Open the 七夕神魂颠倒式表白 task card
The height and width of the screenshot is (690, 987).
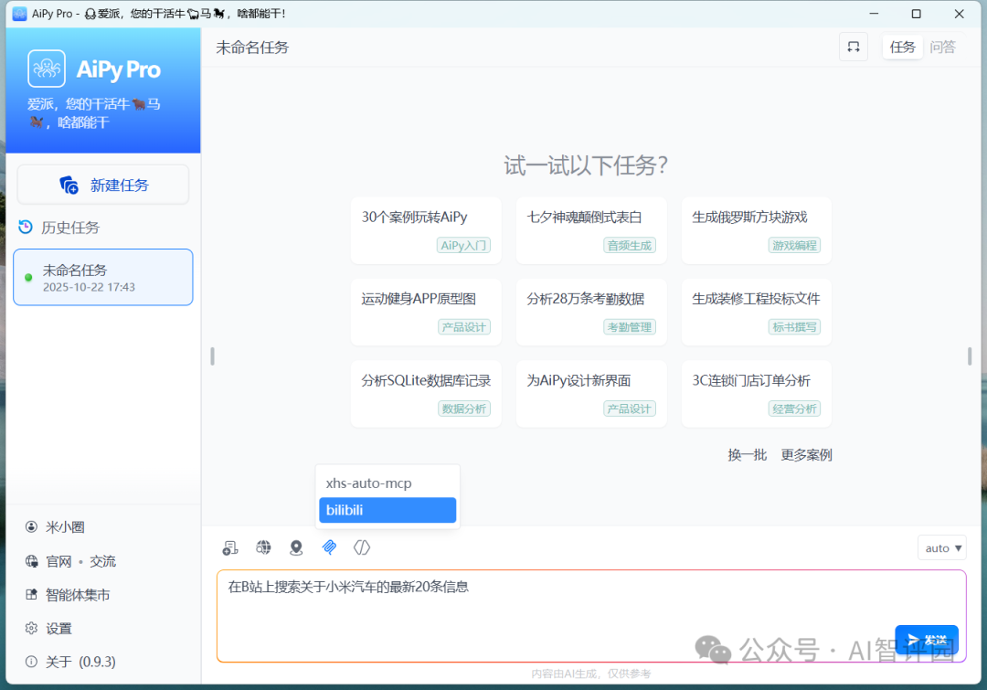click(x=591, y=230)
